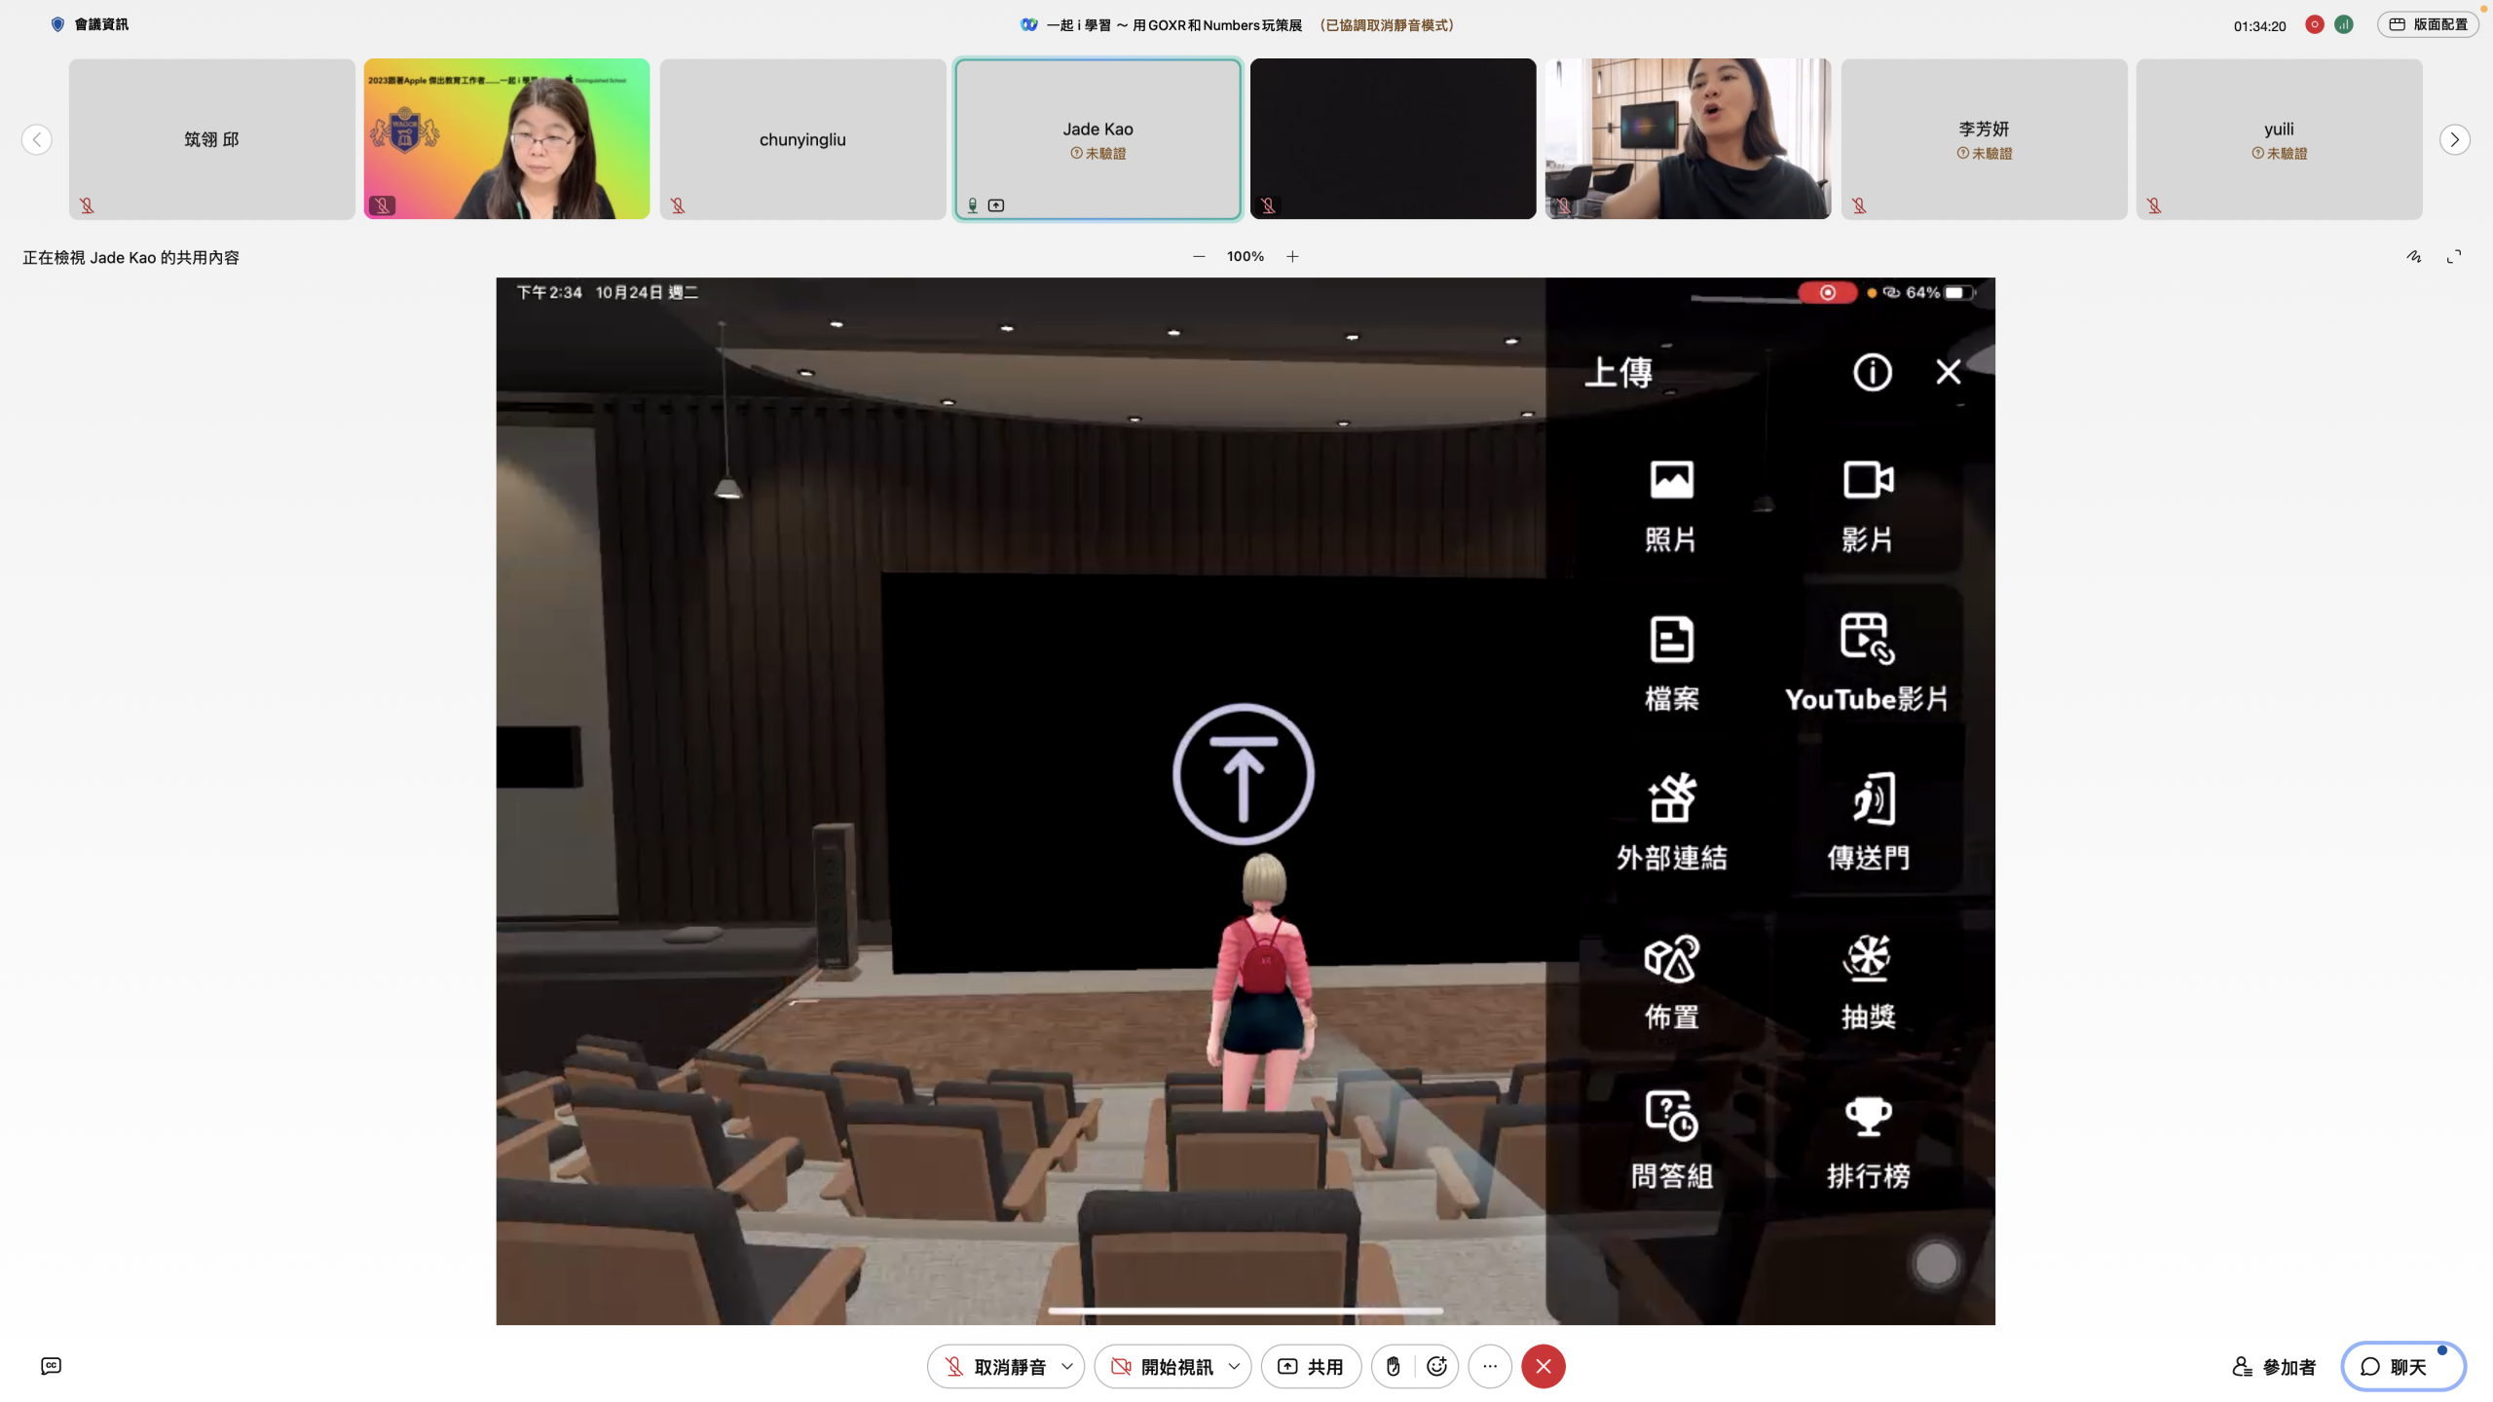Click the raise hand icon

coord(1394,1366)
